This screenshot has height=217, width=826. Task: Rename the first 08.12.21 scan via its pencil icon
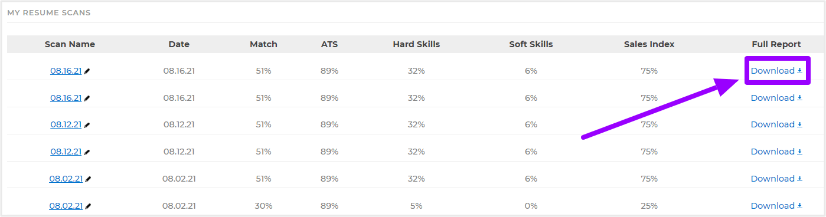87,125
